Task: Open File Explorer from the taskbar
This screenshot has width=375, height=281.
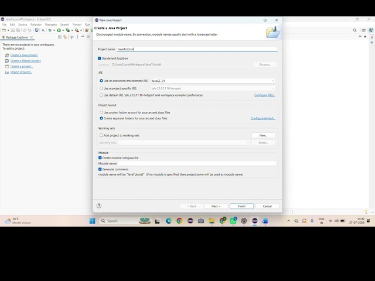Action: (x=212, y=221)
